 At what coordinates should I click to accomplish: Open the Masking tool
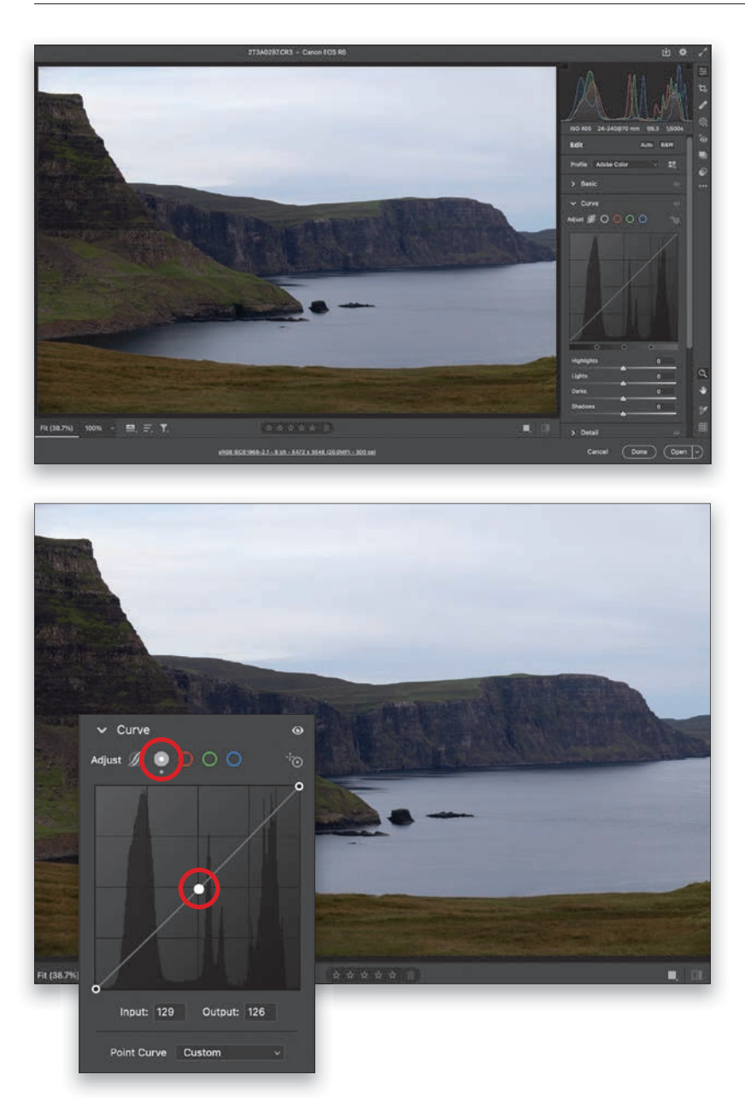pyautogui.click(x=703, y=121)
